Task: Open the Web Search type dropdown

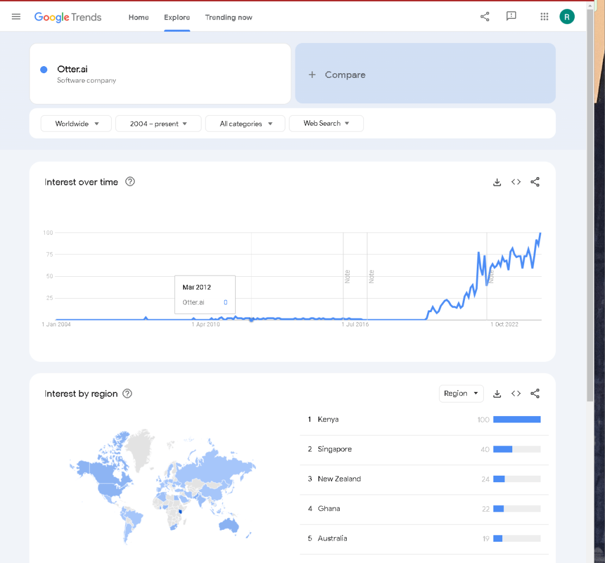Action: [326, 123]
